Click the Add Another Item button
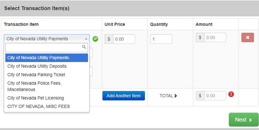The height and width of the screenshot is (130, 259). coord(124,96)
